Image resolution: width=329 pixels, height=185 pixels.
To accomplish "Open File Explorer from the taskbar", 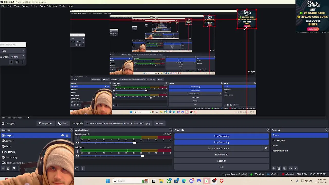I will coord(161,181).
